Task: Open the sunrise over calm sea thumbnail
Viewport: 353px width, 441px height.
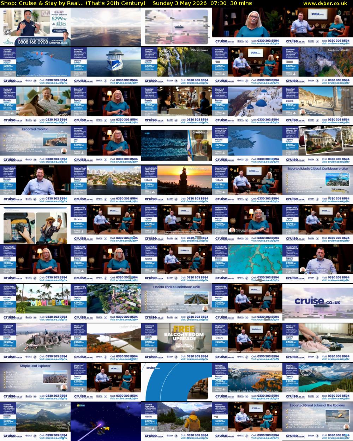Action: click(106, 27)
